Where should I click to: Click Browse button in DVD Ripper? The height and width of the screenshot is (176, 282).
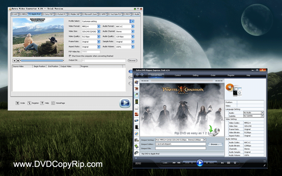coord(215,144)
